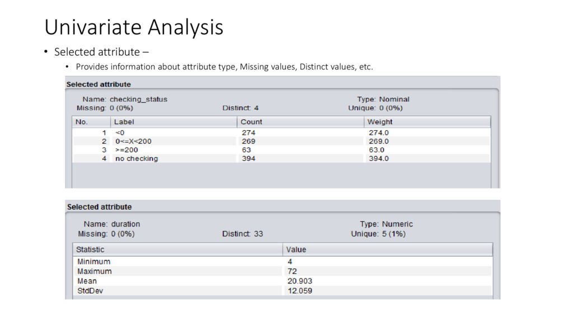The image size is (573, 322).
Task: Click the No. column header
Action: [x=91, y=122]
